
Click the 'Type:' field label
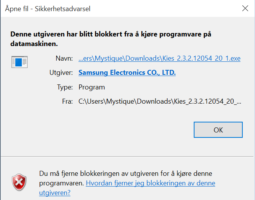(65, 87)
